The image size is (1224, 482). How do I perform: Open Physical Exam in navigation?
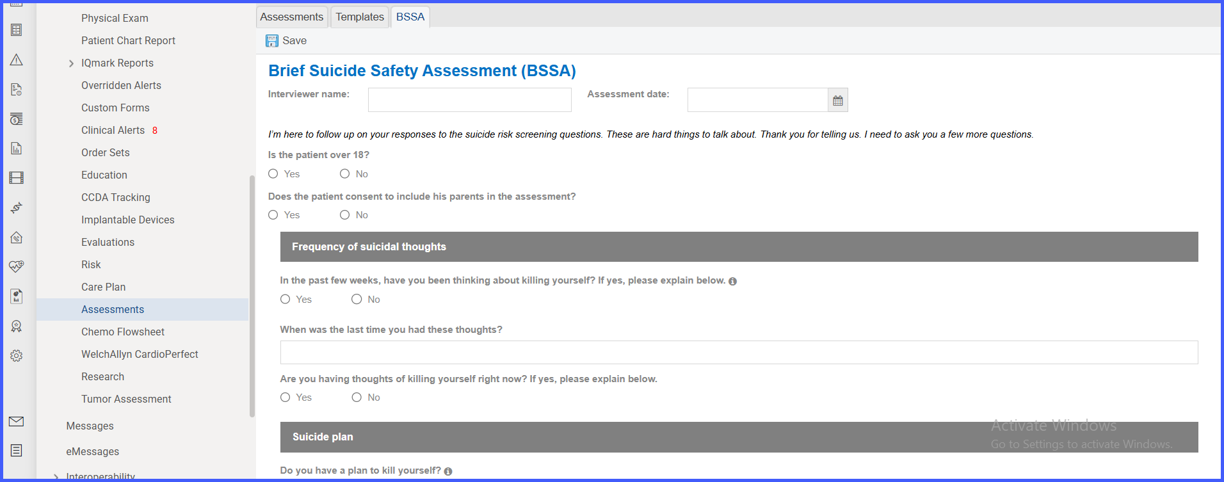click(x=115, y=18)
